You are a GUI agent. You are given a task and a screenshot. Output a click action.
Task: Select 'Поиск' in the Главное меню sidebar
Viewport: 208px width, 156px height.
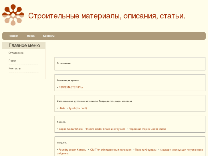click(x=13, y=61)
